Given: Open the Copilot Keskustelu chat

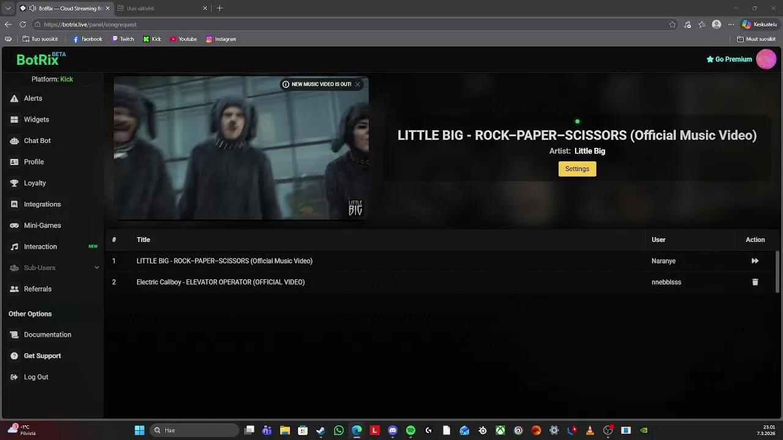Looking at the screenshot, I should [759, 24].
